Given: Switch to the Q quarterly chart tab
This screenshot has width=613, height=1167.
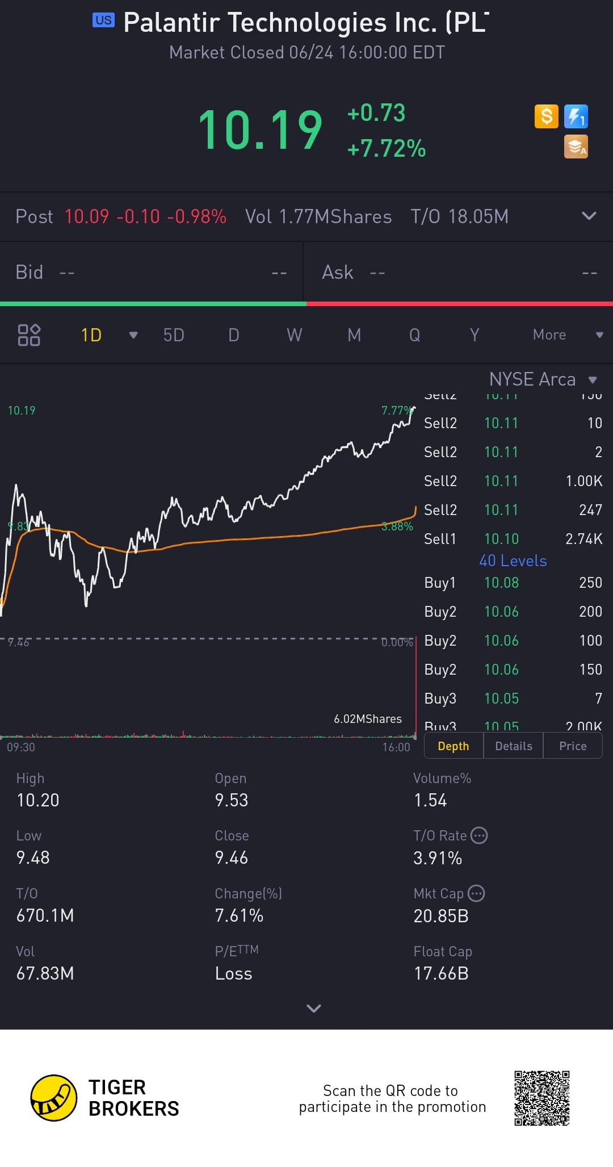Looking at the screenshot, I should (415, 335).
